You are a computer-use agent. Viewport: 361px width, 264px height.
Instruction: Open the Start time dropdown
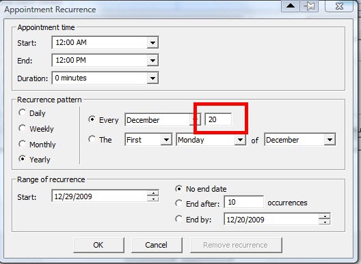(x=152, y=42)
